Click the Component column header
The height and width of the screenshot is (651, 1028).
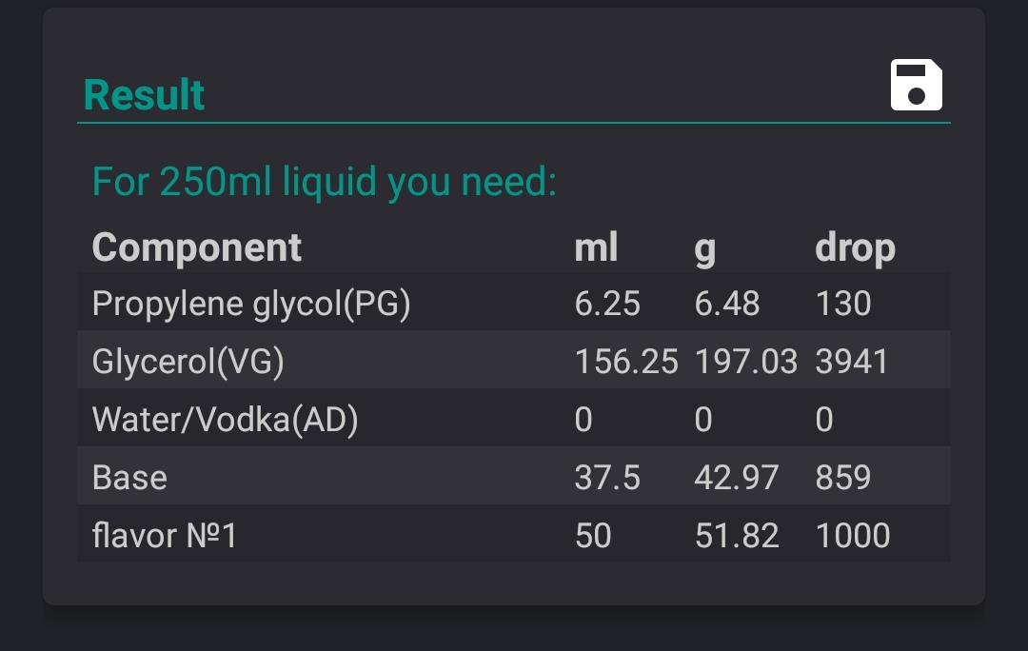[x=197, y=247]
